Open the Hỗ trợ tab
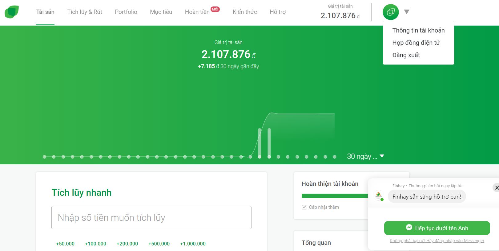The width and height of the screenshot is (499, 251). (x=278, y=12)
